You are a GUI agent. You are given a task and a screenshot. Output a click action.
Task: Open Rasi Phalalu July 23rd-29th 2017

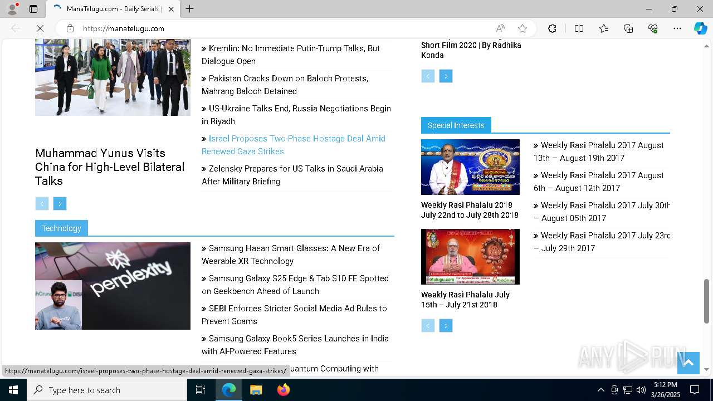point(602,242)
